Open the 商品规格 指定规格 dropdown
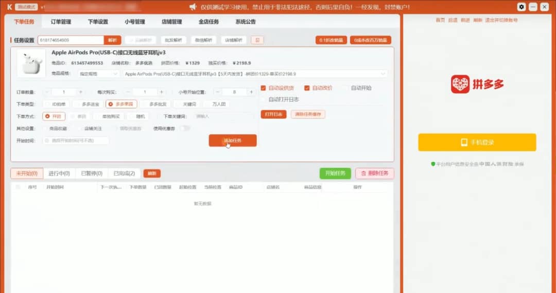 [98, 74]
